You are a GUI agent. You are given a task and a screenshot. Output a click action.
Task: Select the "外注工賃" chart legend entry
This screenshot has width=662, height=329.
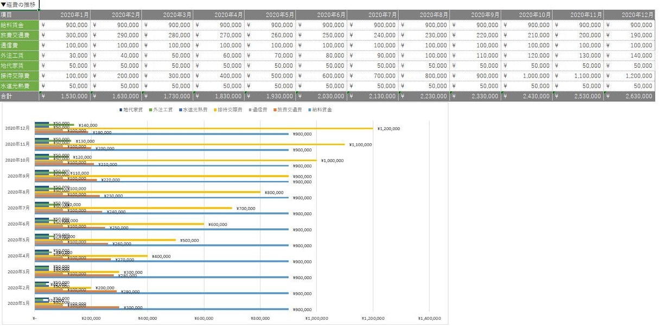(x=161, y=110)
